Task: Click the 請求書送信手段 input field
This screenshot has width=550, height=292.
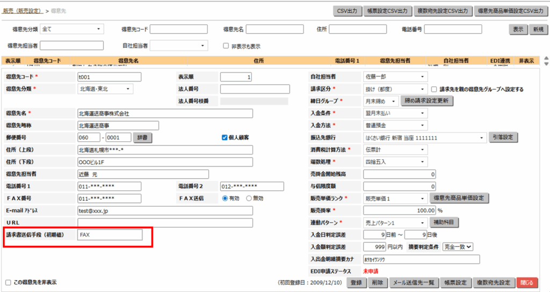Action: click(110, 235)
